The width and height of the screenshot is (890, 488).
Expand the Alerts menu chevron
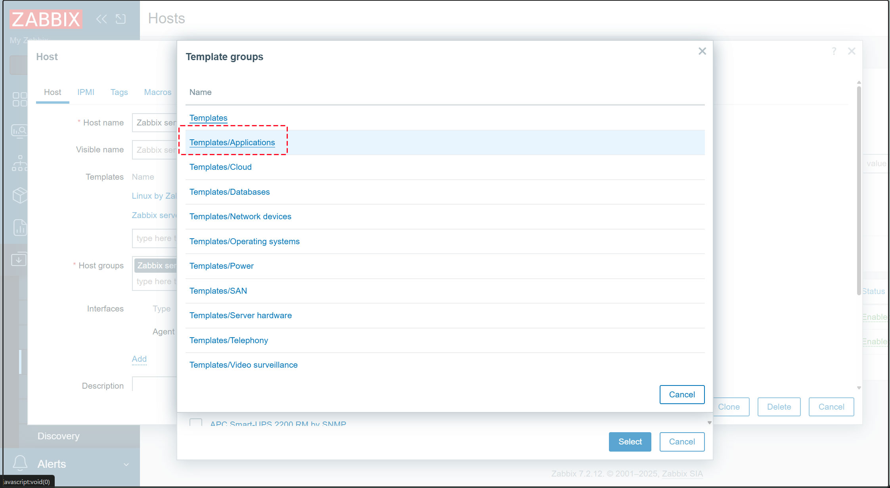tap(126, 464)
